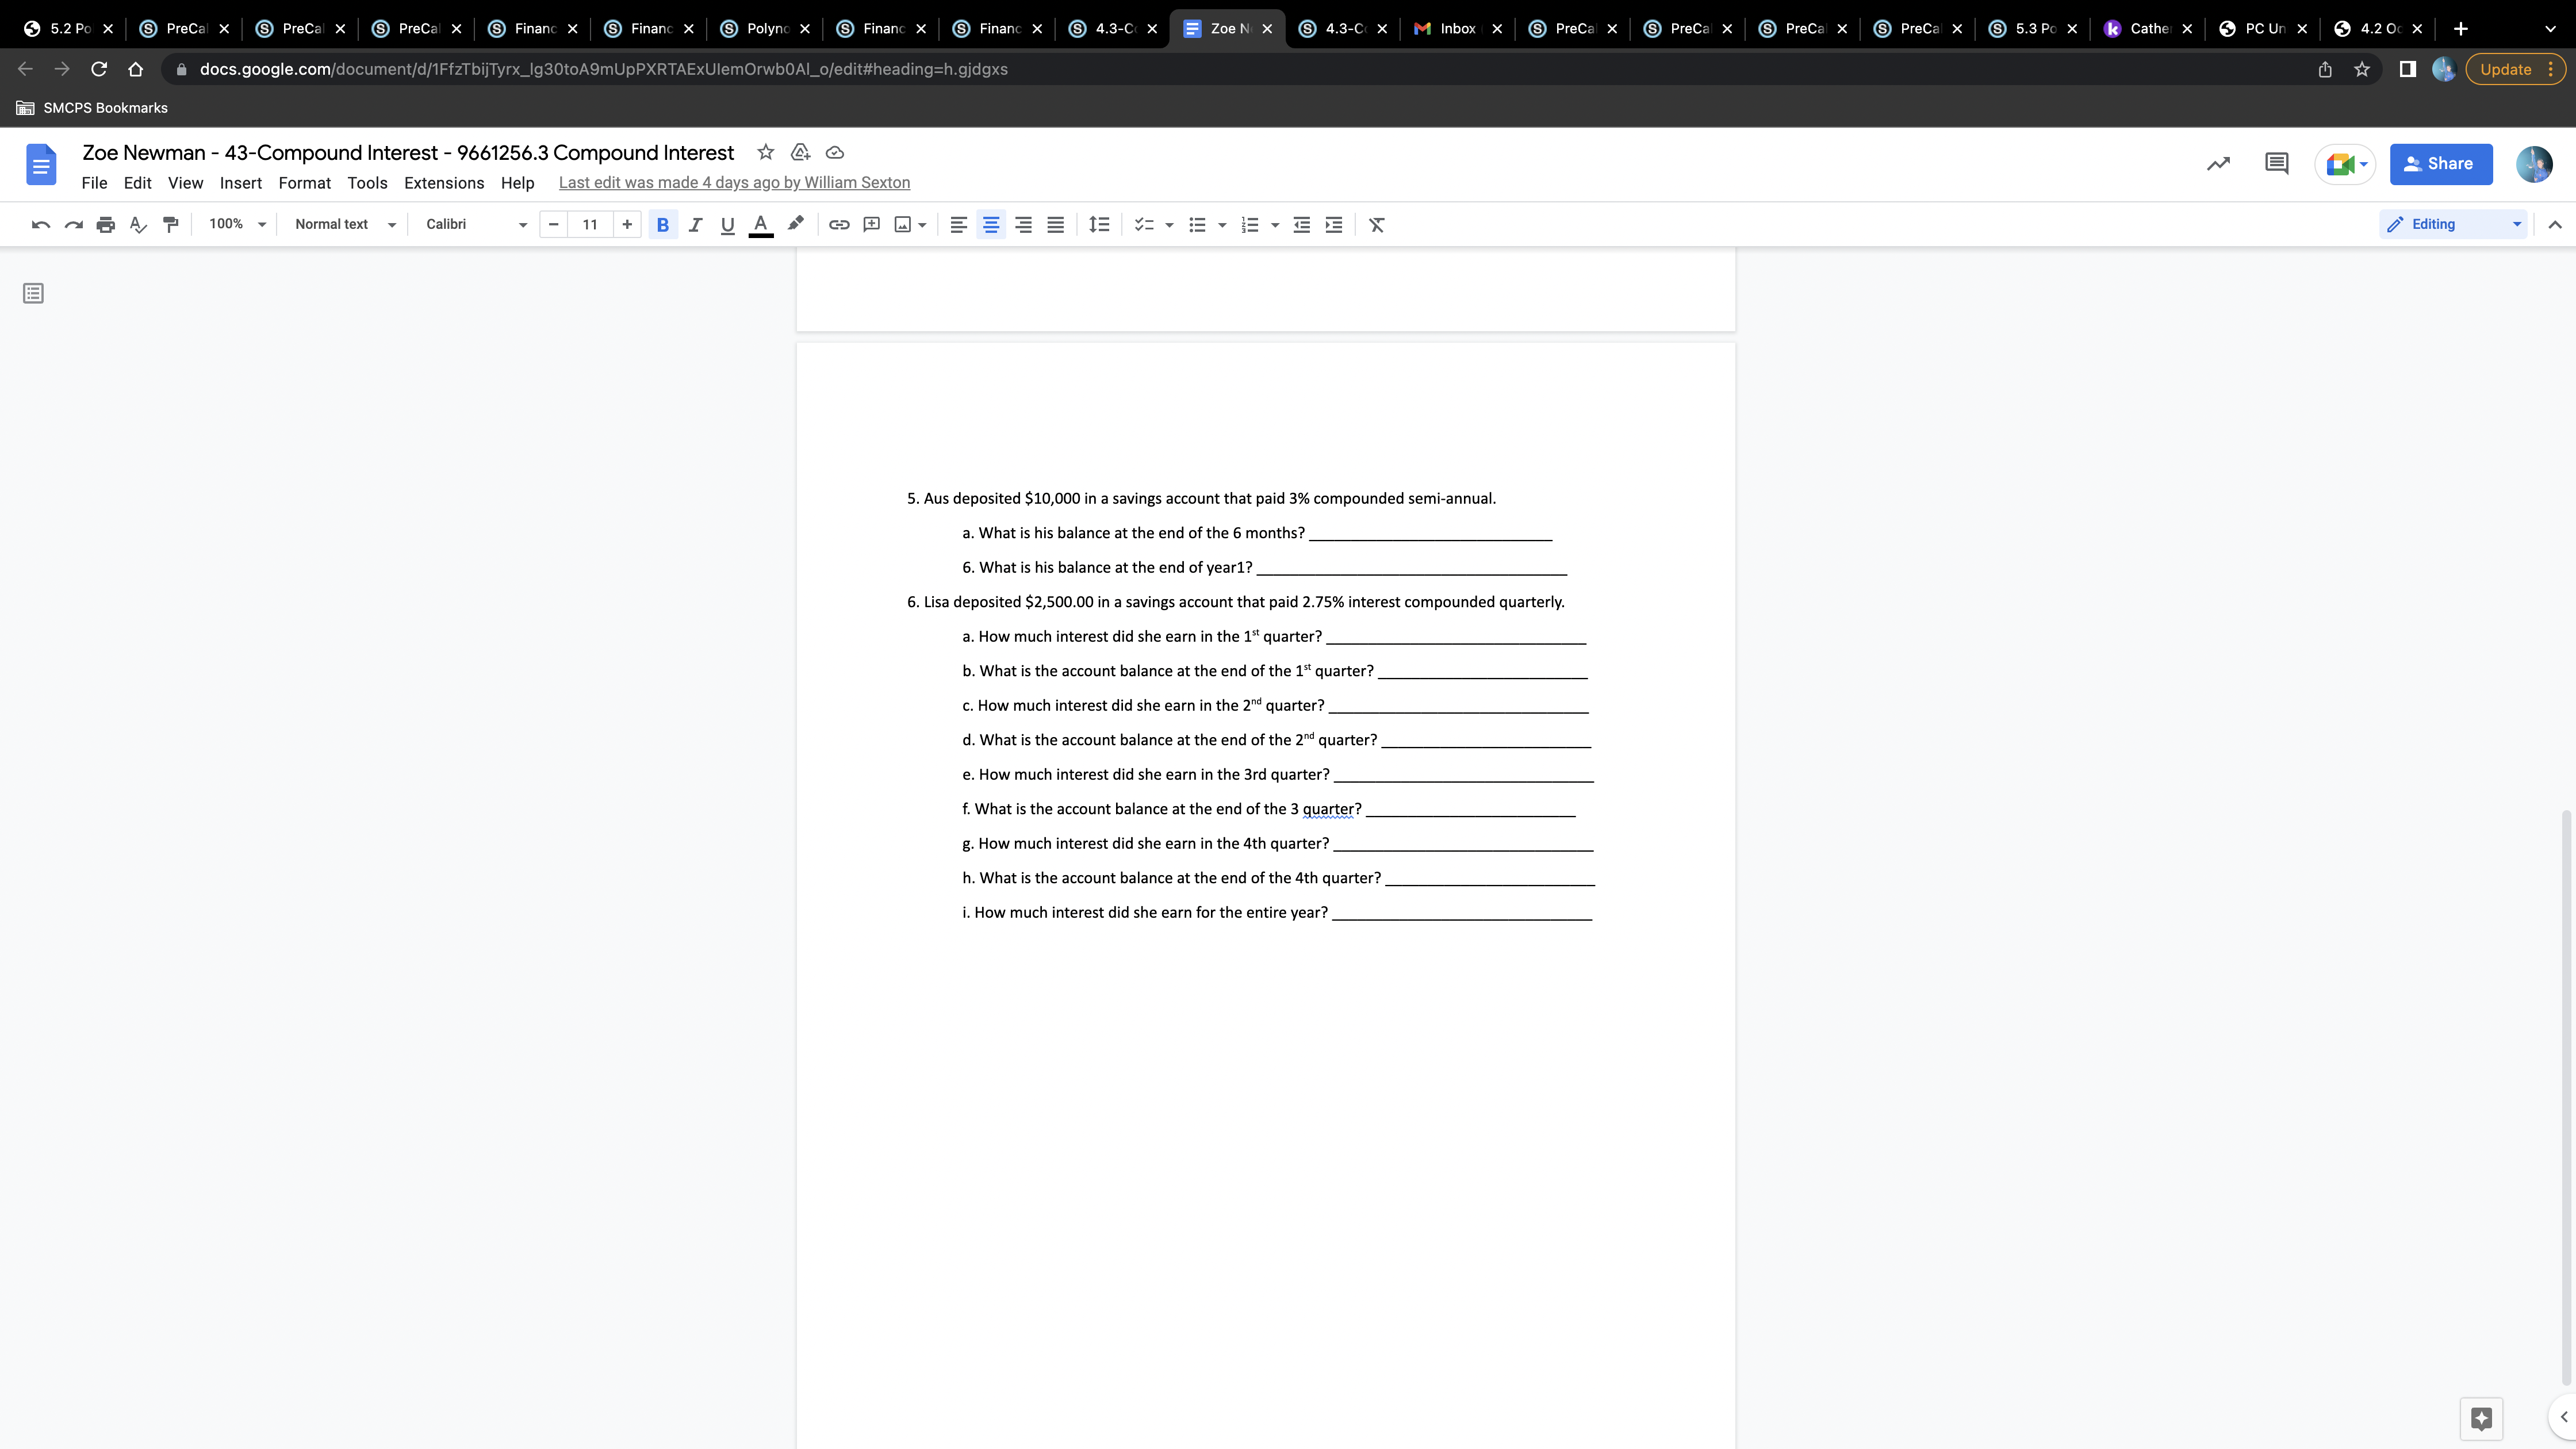This screenshot has height=1449, width=2576.
Task: Toggle italic formatting
Action: pyautogui.click(x=695, y=224)
